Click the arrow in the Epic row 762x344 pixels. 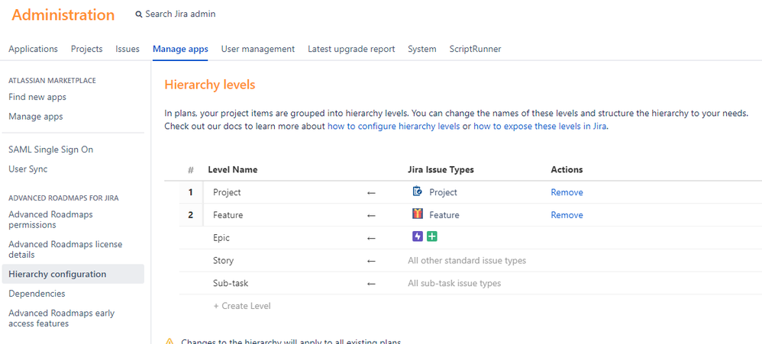[371, 238]
